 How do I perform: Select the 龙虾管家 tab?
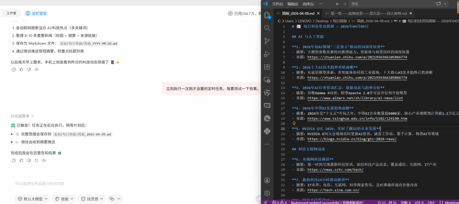(36, 14)
